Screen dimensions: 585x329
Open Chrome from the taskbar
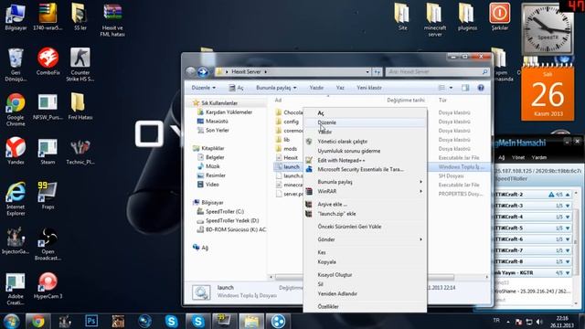[37, 321]
